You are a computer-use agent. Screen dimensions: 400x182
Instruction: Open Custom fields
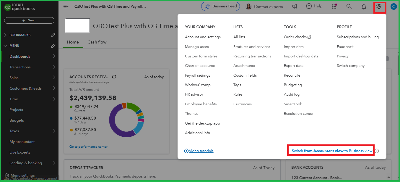[x=245, y=75]
